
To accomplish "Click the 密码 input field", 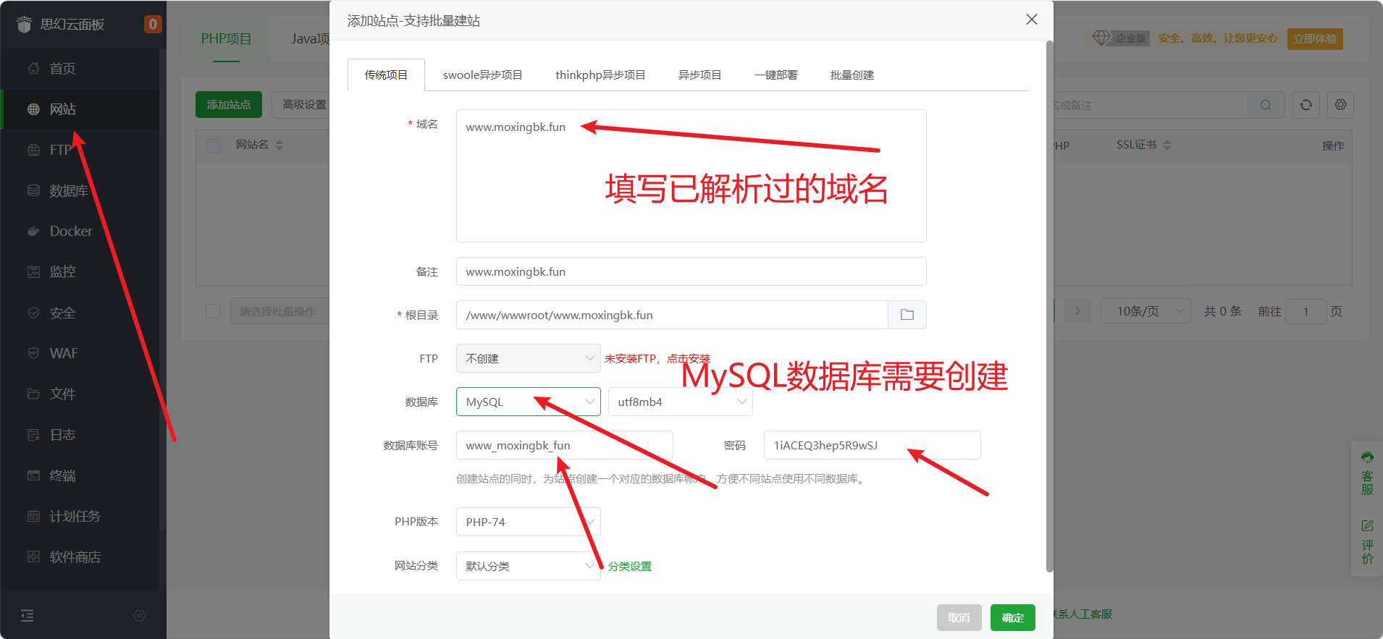I will (x=873, y=445).
